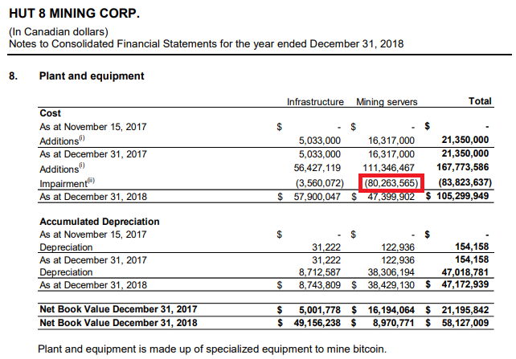Image resolution: width=516 pixels, height=359 pixels.
Task: Click the Total column header
Action: [x=480, y=101]
